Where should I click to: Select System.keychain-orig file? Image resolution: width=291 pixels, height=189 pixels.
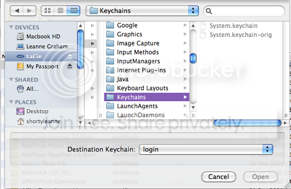coord(240,35)
